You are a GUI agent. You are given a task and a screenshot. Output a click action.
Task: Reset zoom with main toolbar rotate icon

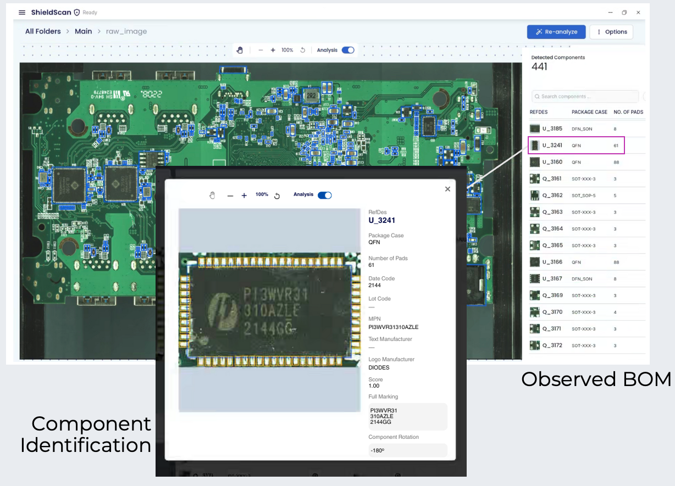point(302,50)
